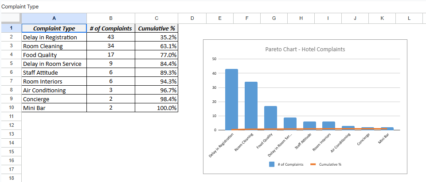426x182 pixels.
Task: Click the Staff Attitude cell
Action: coord(54,72)
